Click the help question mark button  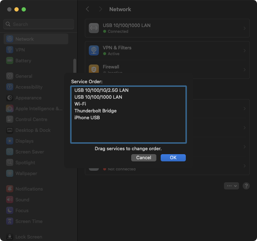[246, 186]
